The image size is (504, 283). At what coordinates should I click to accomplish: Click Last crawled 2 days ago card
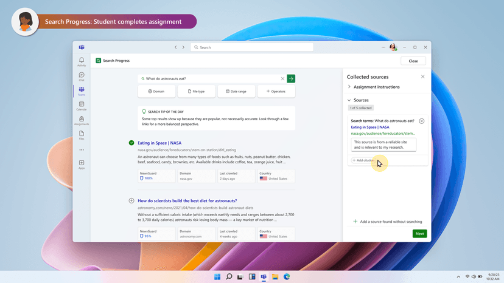tap(236, 176)
